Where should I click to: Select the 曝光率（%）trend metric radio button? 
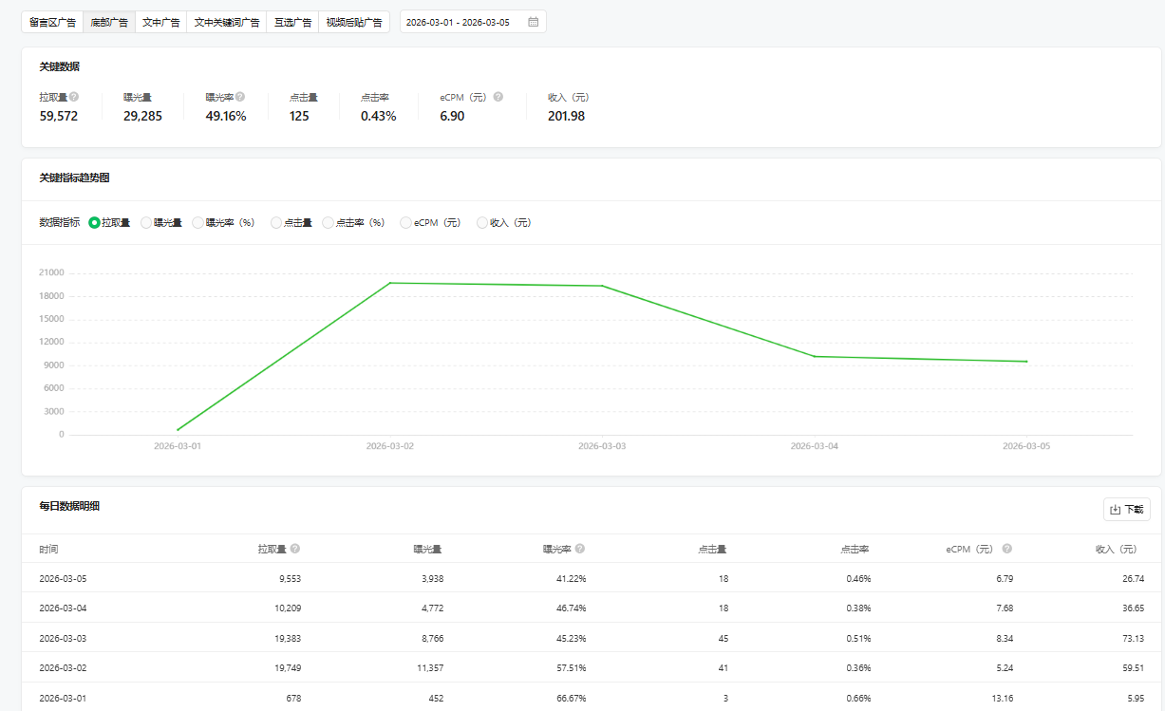(198, 223)
